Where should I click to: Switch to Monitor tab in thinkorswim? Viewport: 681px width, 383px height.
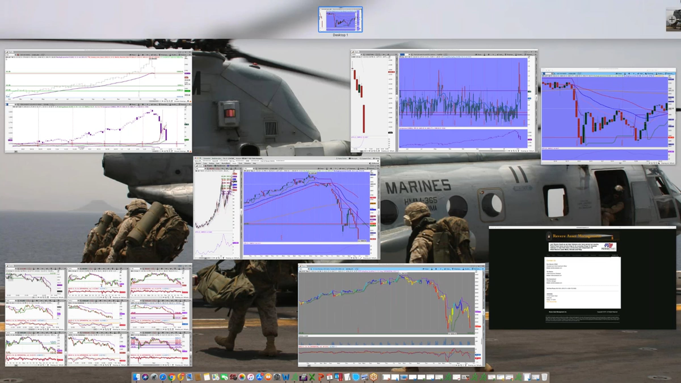pos(198,163)
